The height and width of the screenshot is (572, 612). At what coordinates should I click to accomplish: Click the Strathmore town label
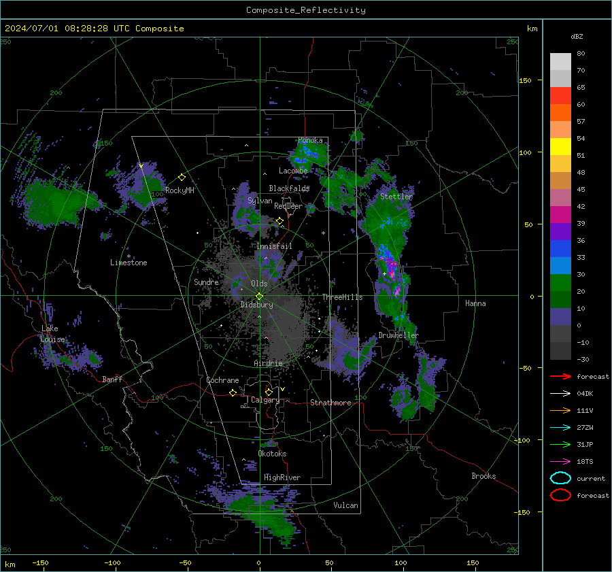point(330,403)
